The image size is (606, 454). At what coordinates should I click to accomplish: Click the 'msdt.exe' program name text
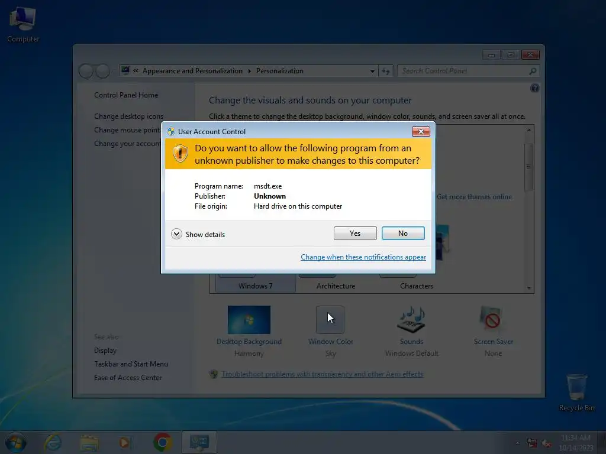[x=268, y=186]
